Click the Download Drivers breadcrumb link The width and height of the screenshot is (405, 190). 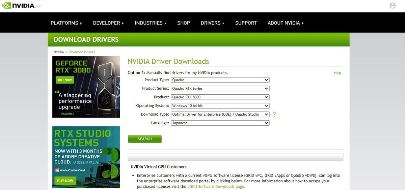pos(82,52)
